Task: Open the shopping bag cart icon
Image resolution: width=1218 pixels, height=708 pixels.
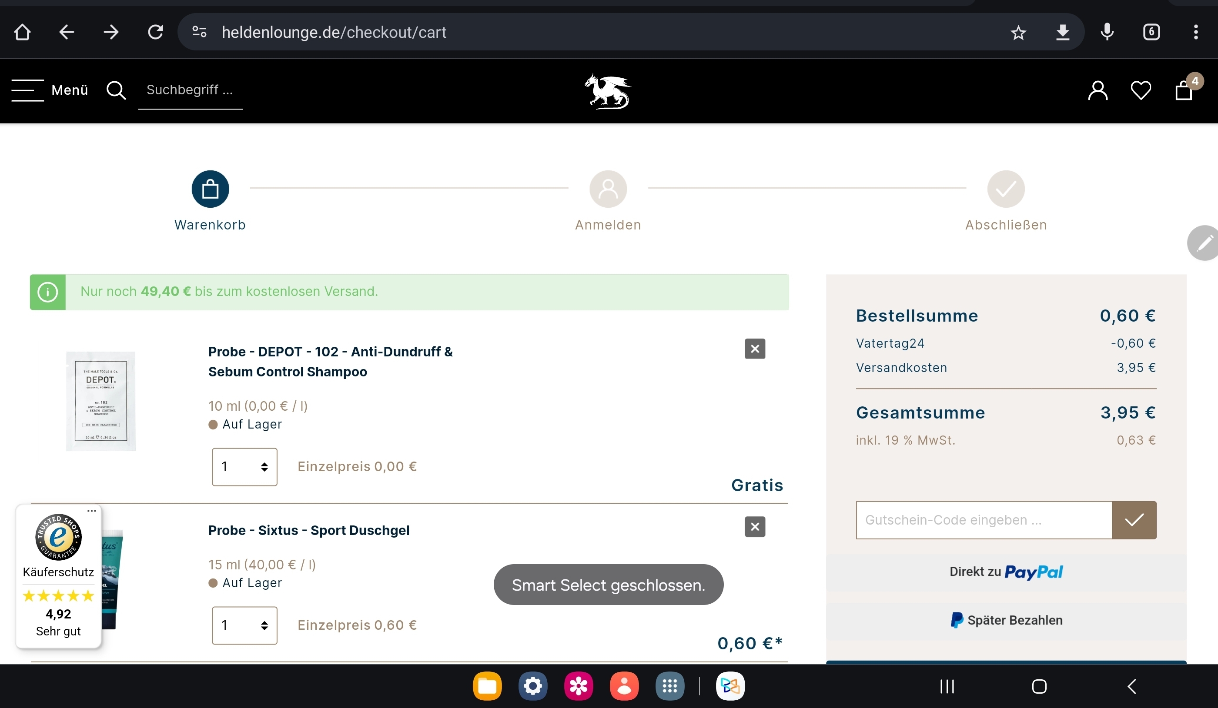Action: click(x=1184, y=90)
